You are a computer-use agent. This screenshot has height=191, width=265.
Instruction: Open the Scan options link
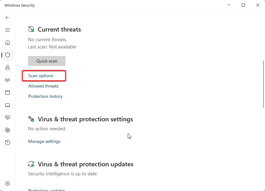tap(41, 76)
